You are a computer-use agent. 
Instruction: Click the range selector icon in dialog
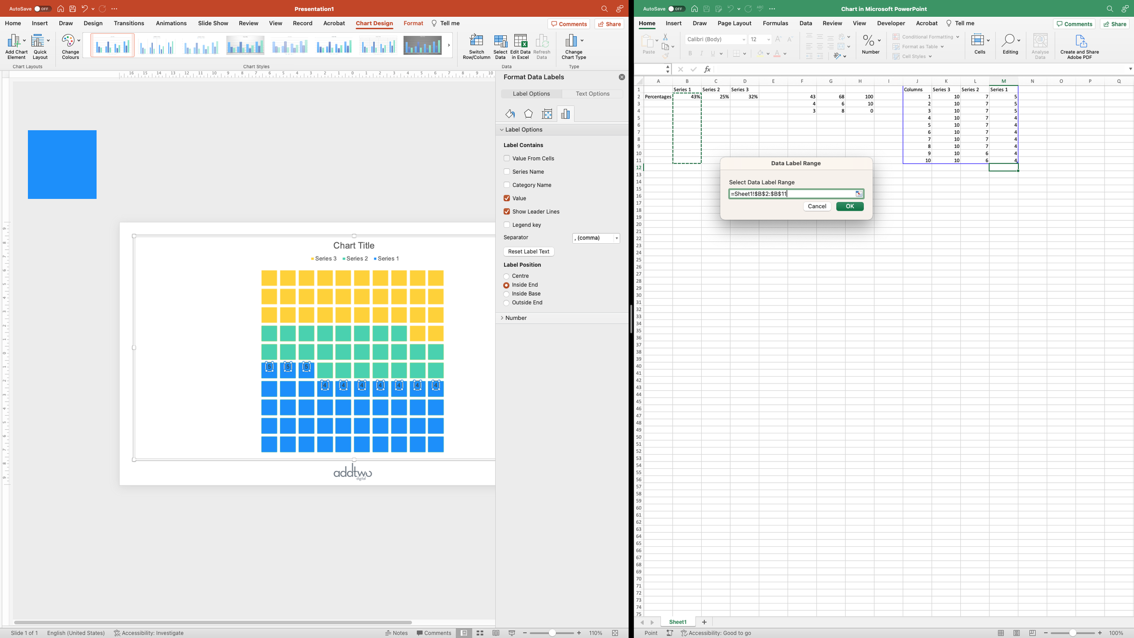tap(859, 194)
